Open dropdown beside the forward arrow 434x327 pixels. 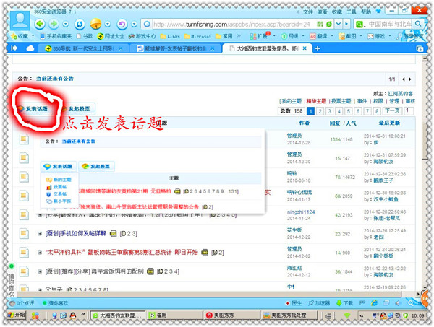coord(66,25)
